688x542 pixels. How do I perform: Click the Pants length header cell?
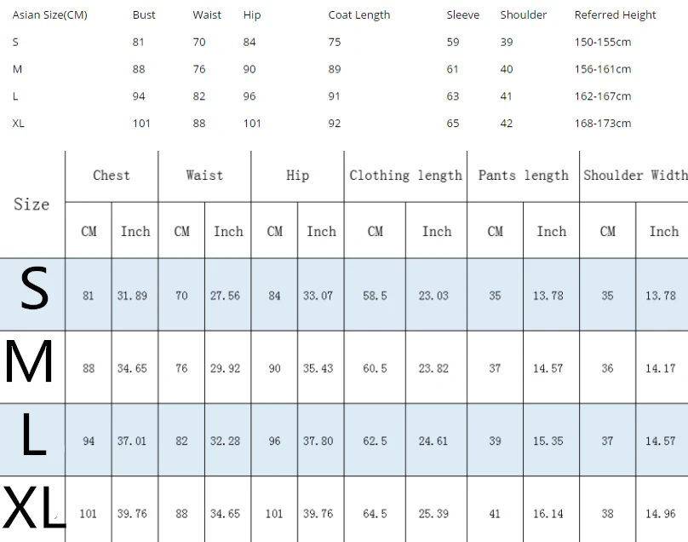[x=523, y=176]
